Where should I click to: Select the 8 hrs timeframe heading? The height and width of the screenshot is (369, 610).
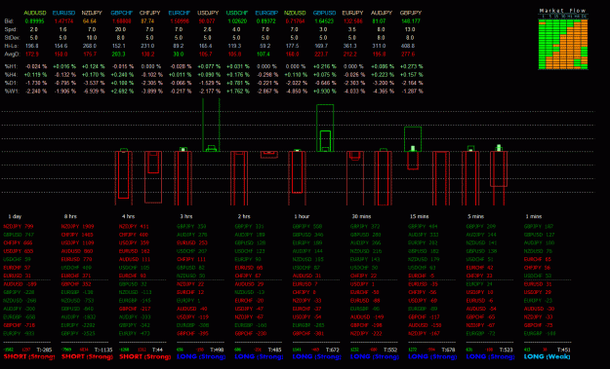click(71, 216)
